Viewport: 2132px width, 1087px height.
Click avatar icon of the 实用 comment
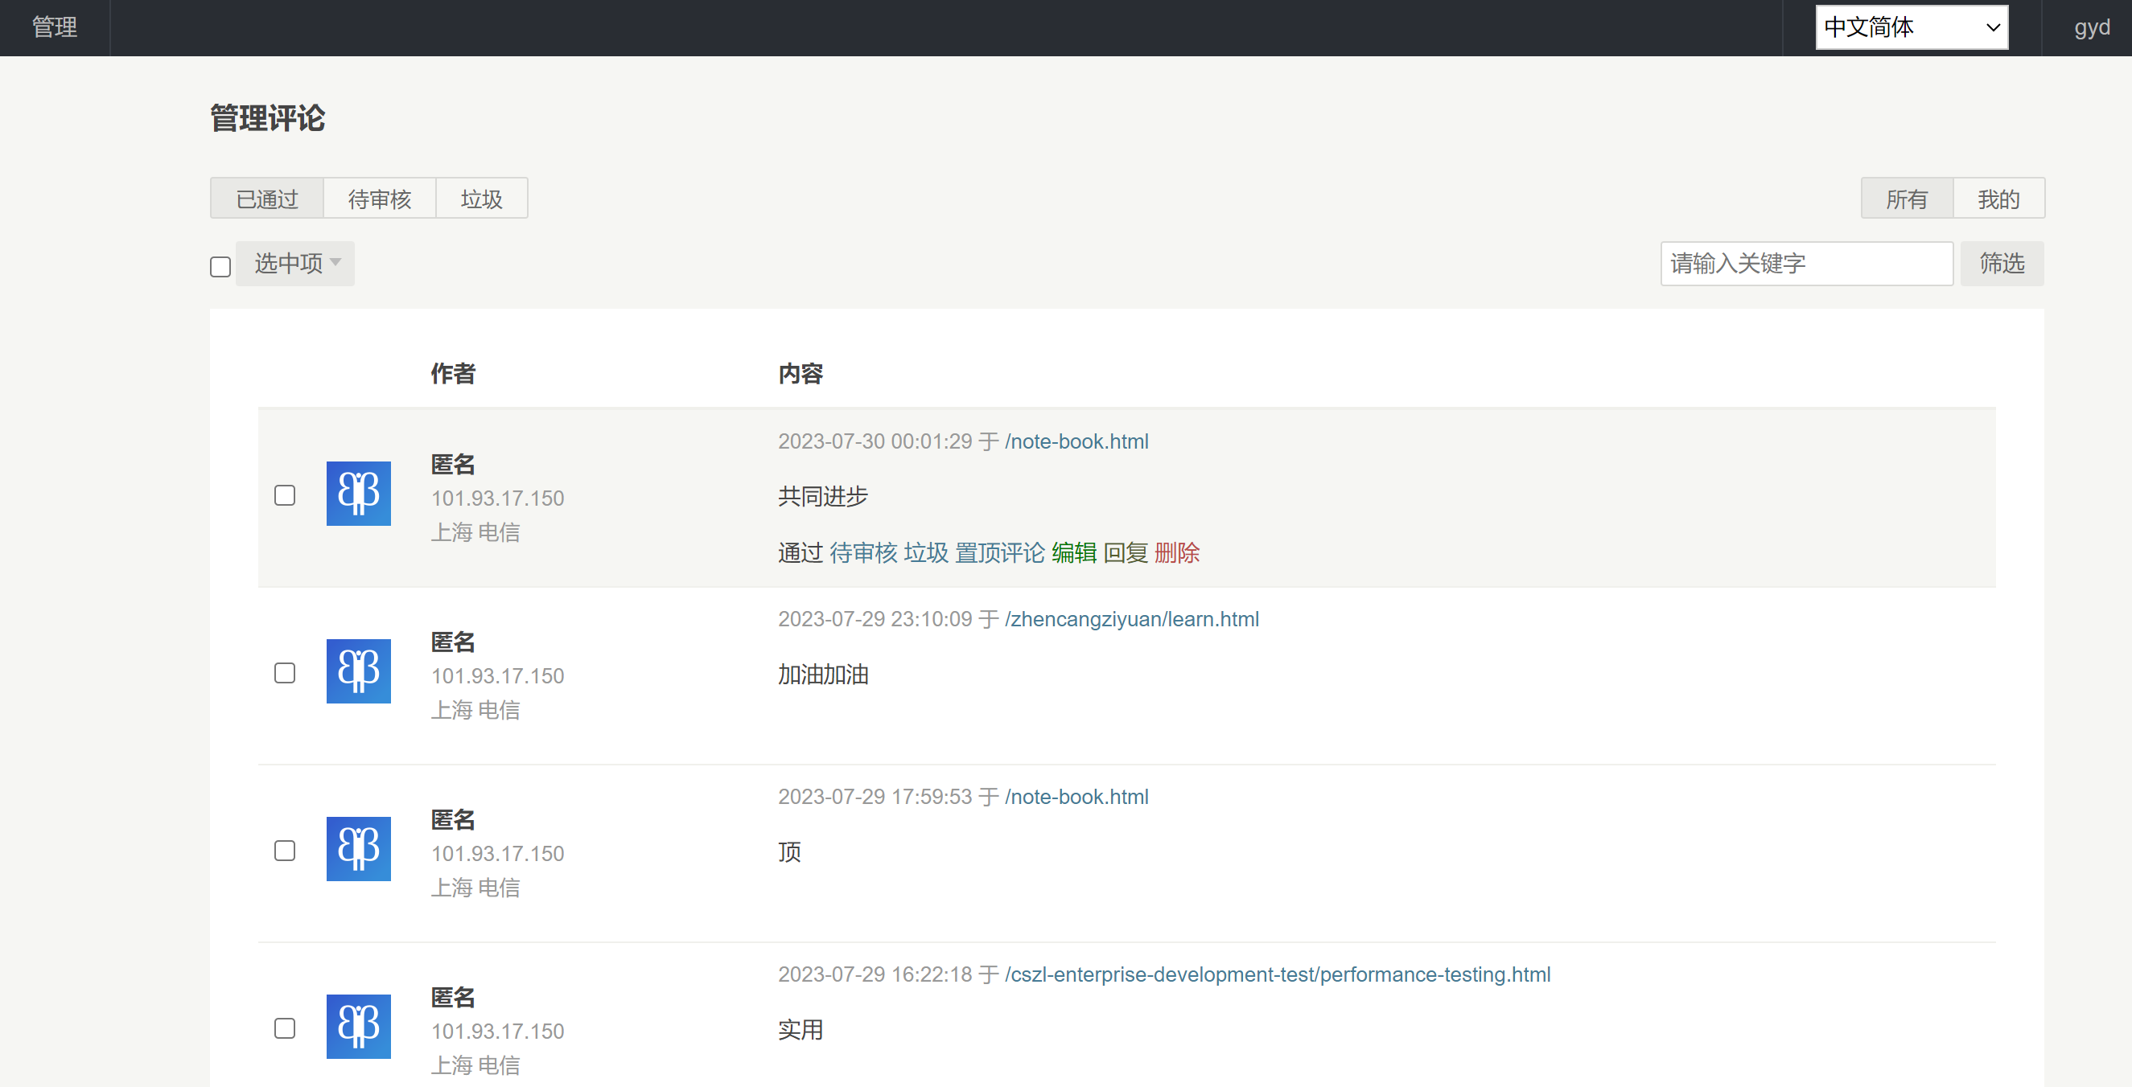coord(358,1026)
